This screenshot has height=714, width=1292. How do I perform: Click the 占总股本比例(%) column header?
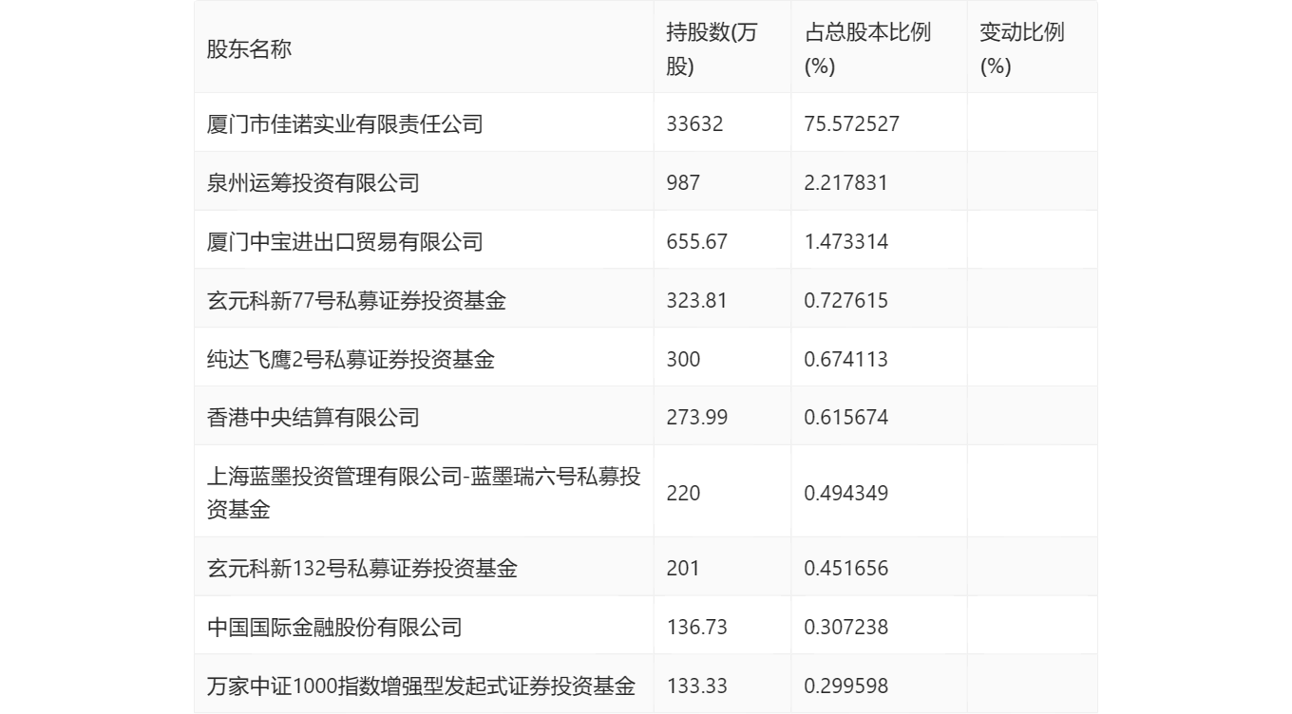coord(866,49)
